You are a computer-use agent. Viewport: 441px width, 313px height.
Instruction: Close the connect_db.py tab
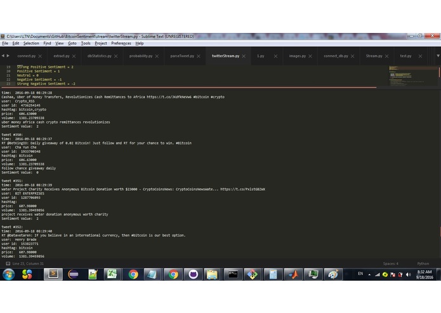[352, 56]
